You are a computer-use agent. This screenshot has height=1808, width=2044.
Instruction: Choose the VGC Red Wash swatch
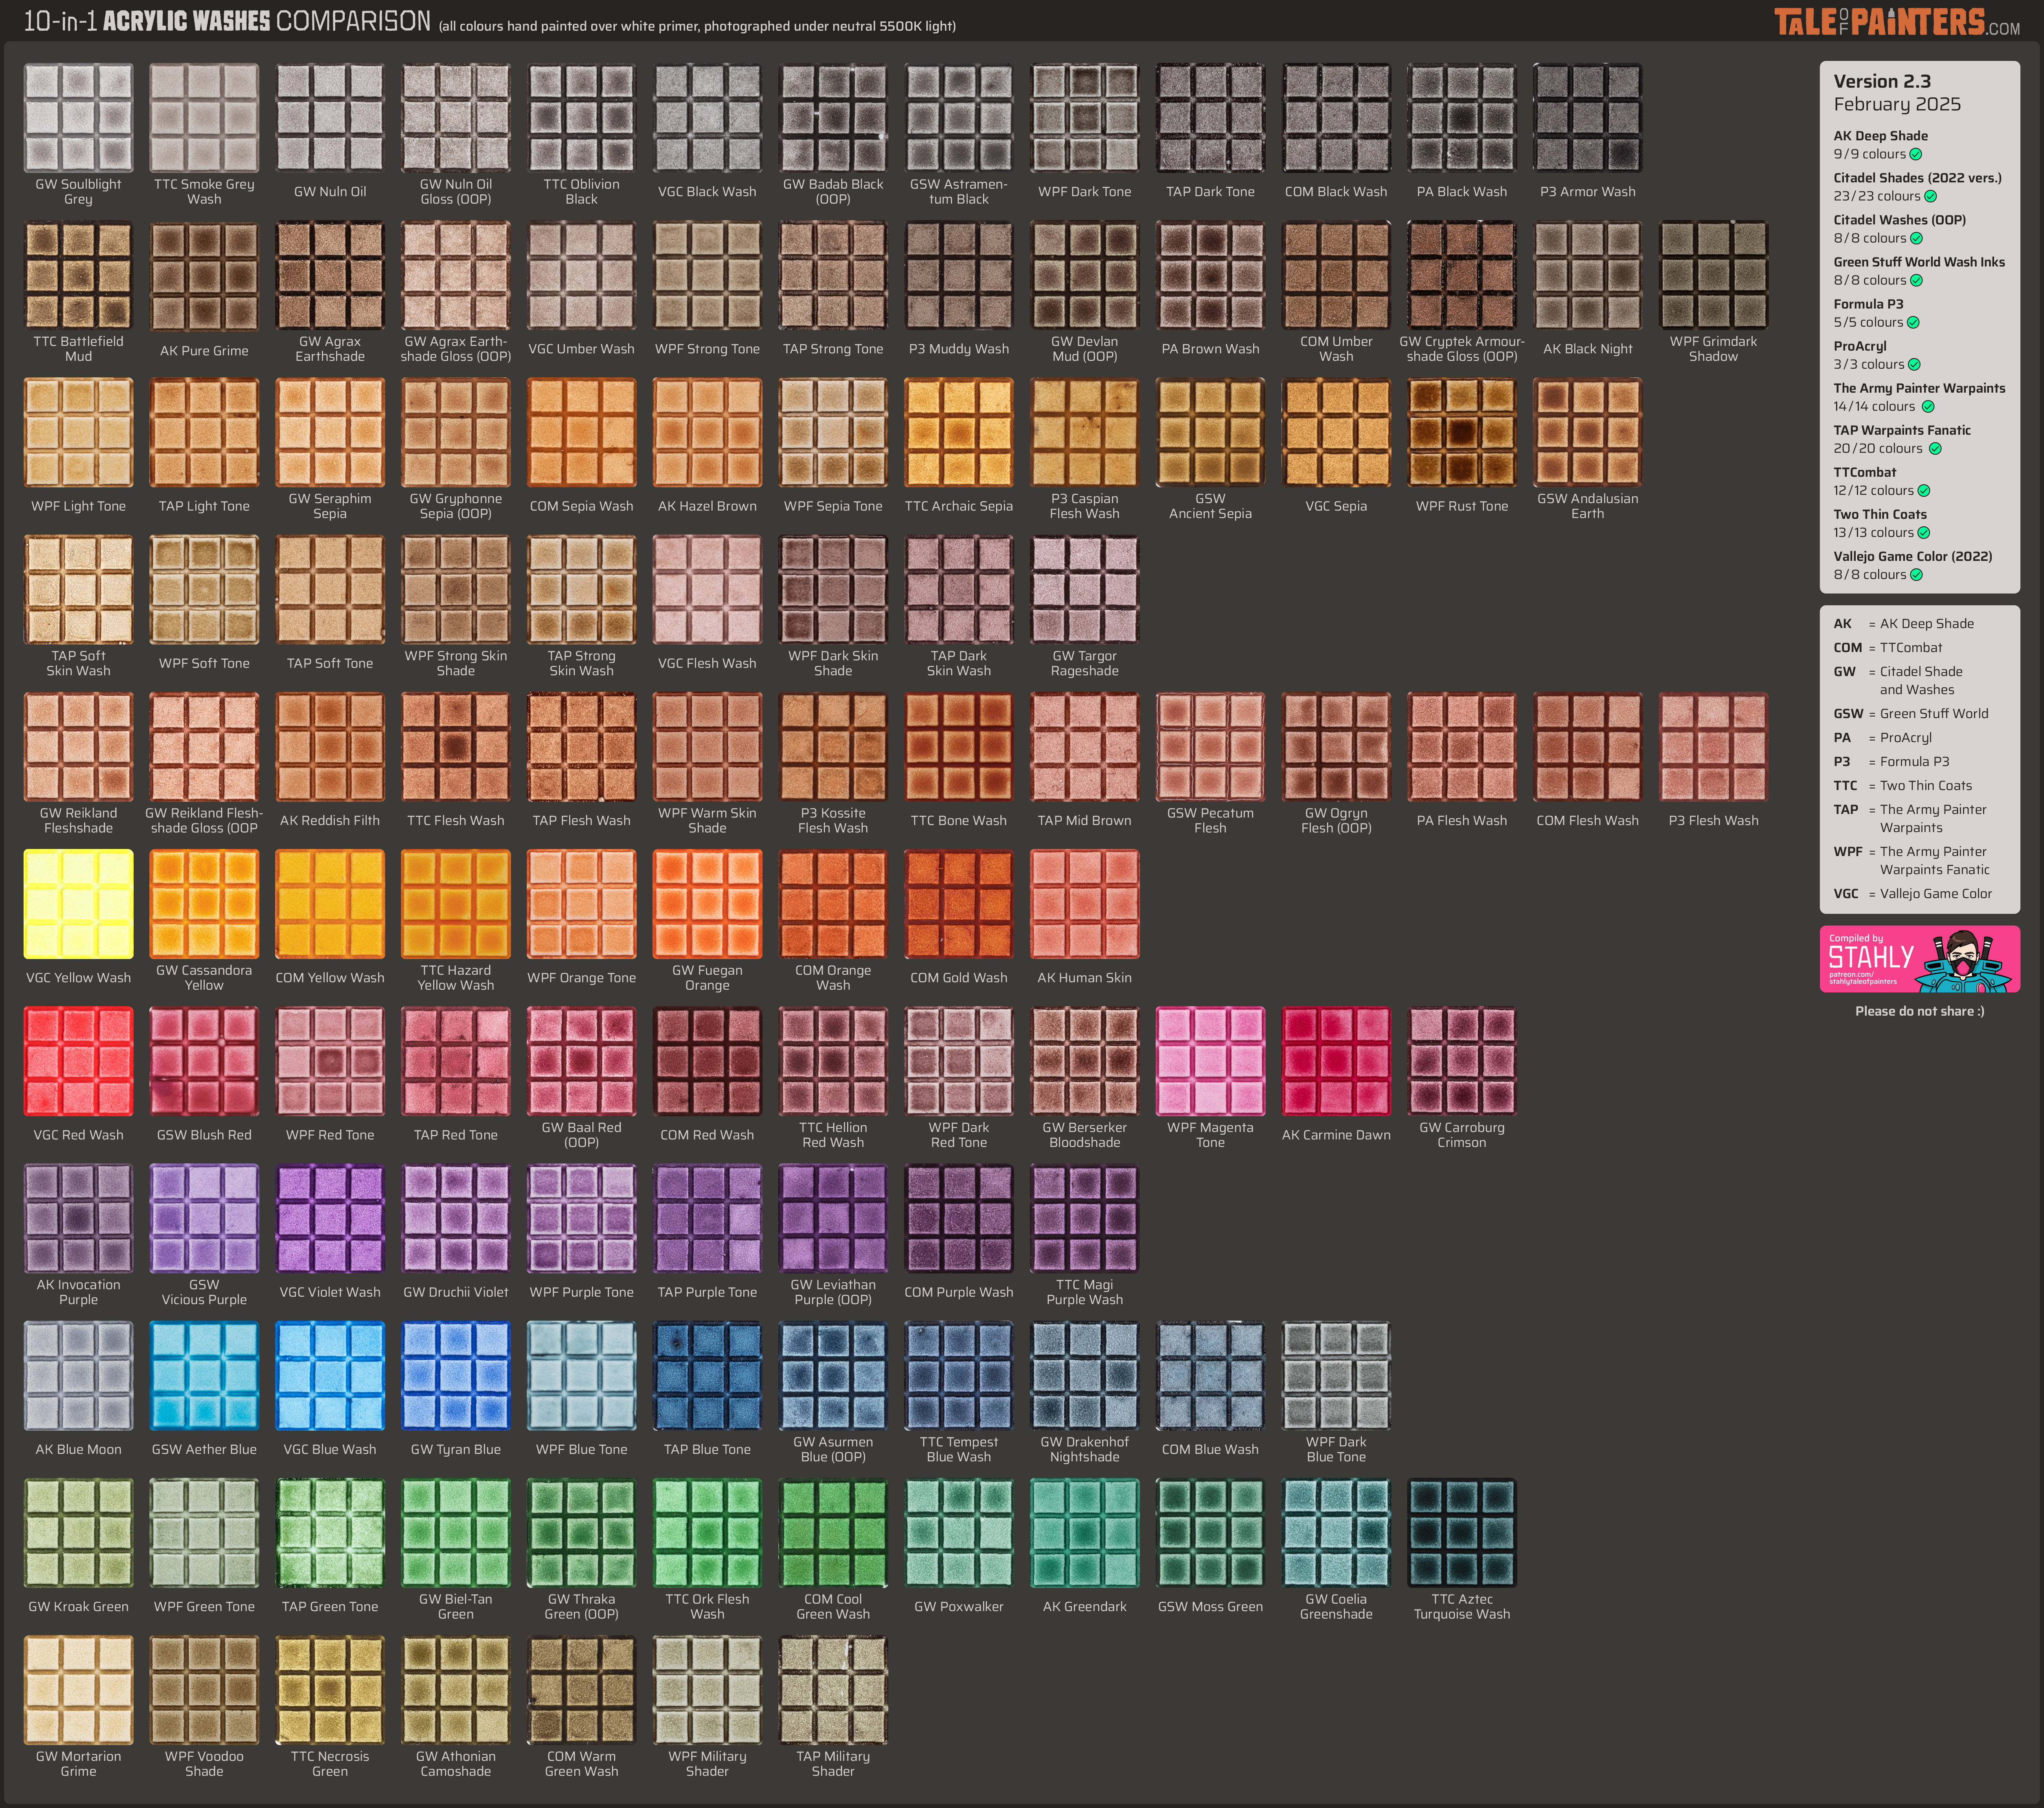point(78,1061)
